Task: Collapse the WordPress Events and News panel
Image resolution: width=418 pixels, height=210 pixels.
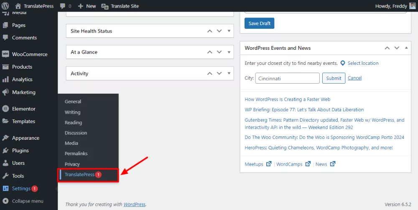Action: (x=406, y=48)
